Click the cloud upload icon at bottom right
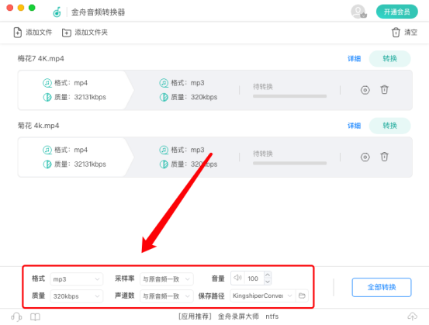This screenshot has width=429, height=325. click(x=412, y=316)
